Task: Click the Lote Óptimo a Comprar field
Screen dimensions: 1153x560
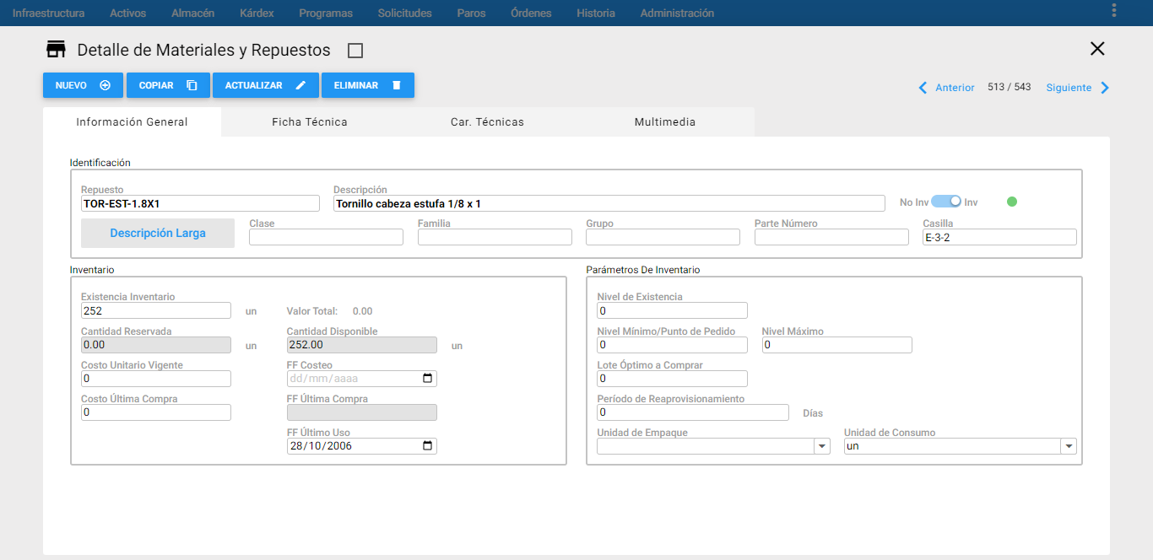Action: (x=672, y=379)
